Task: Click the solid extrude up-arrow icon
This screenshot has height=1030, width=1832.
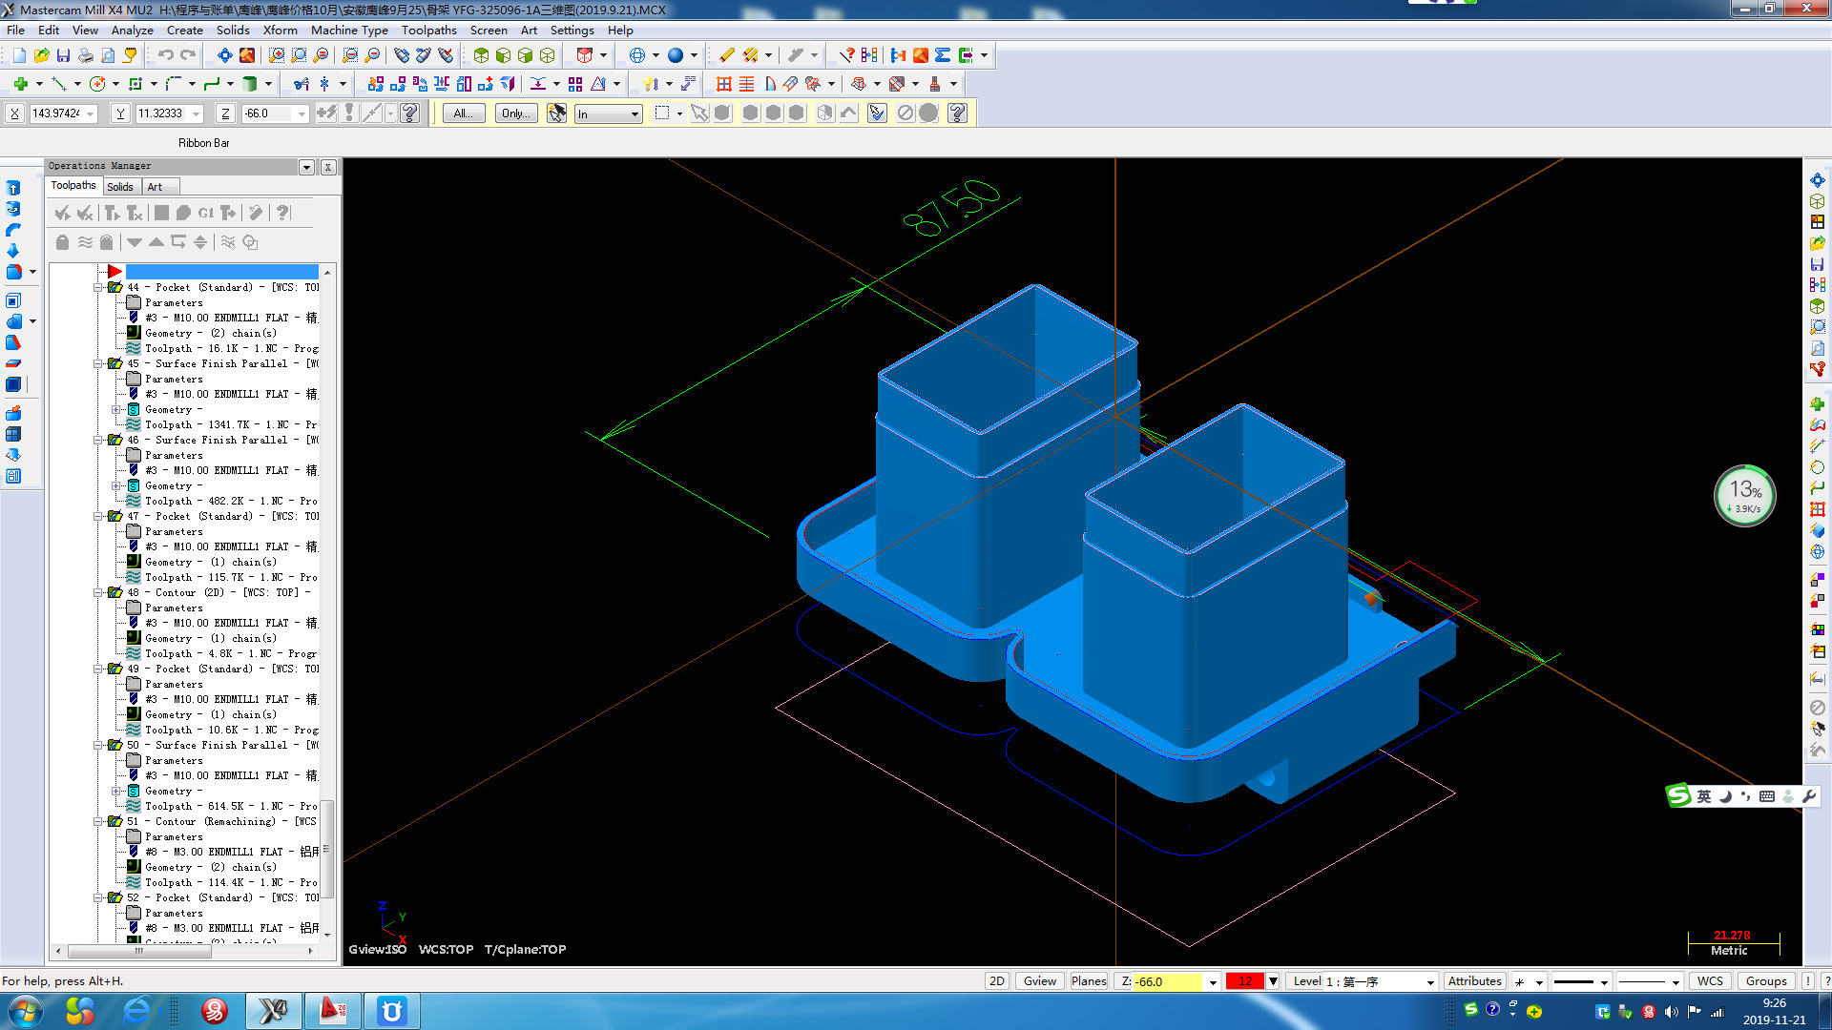Action: (13, 188)
